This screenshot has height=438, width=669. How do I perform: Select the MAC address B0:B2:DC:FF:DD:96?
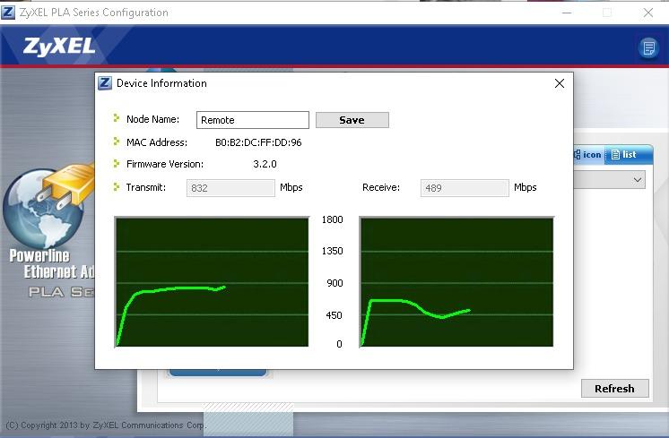click(258, 142)
